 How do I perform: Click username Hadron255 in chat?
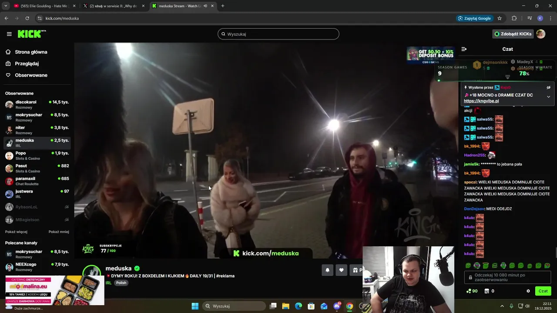click(x=474, y=155)
